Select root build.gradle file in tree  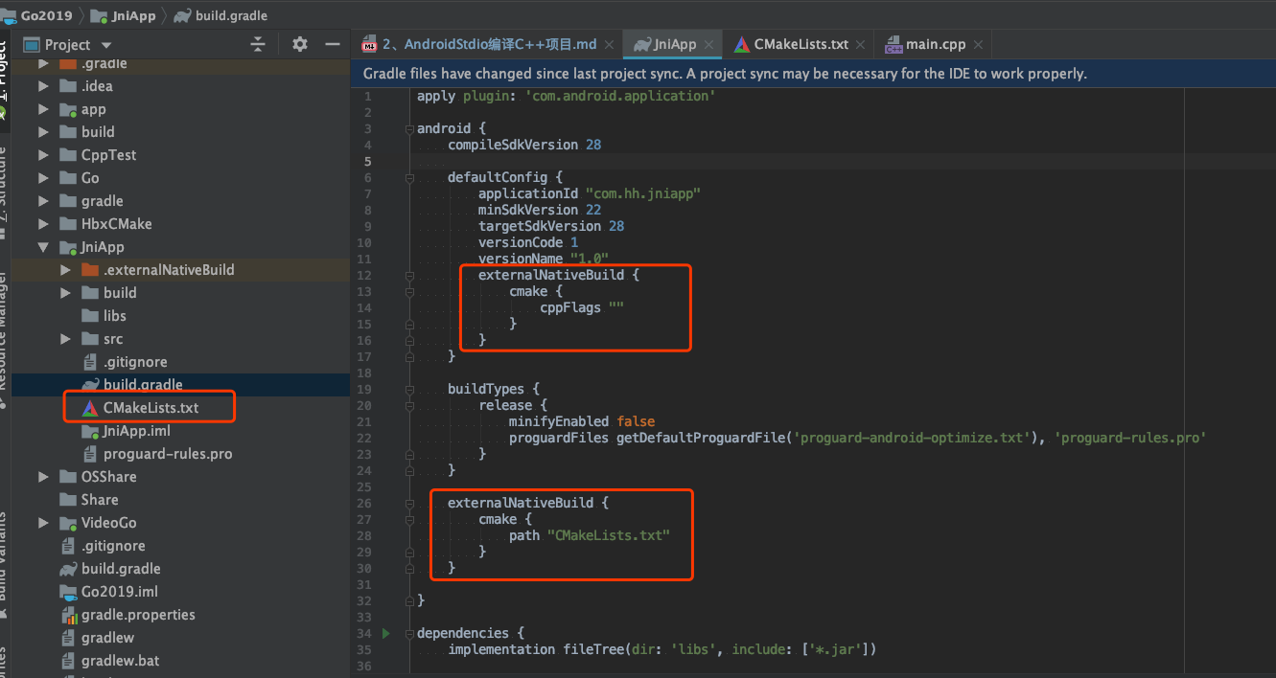click(x=121, y=569)
